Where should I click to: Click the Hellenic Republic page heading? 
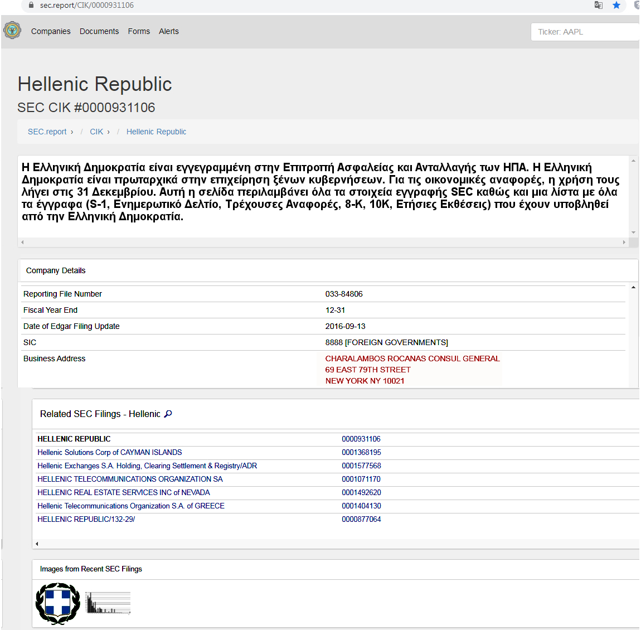coord(94,84)
